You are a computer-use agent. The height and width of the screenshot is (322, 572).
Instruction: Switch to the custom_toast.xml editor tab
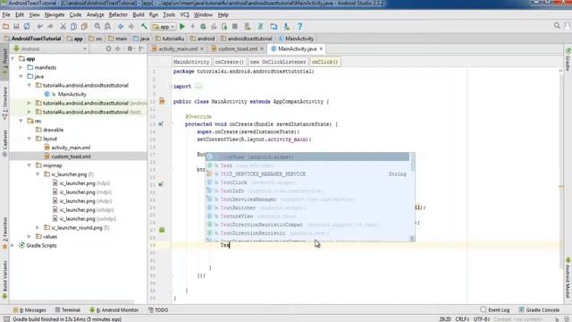238,48
